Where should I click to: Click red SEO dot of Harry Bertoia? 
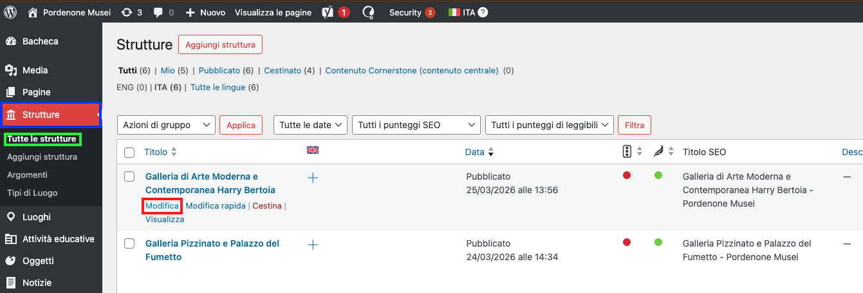[627, 175]
